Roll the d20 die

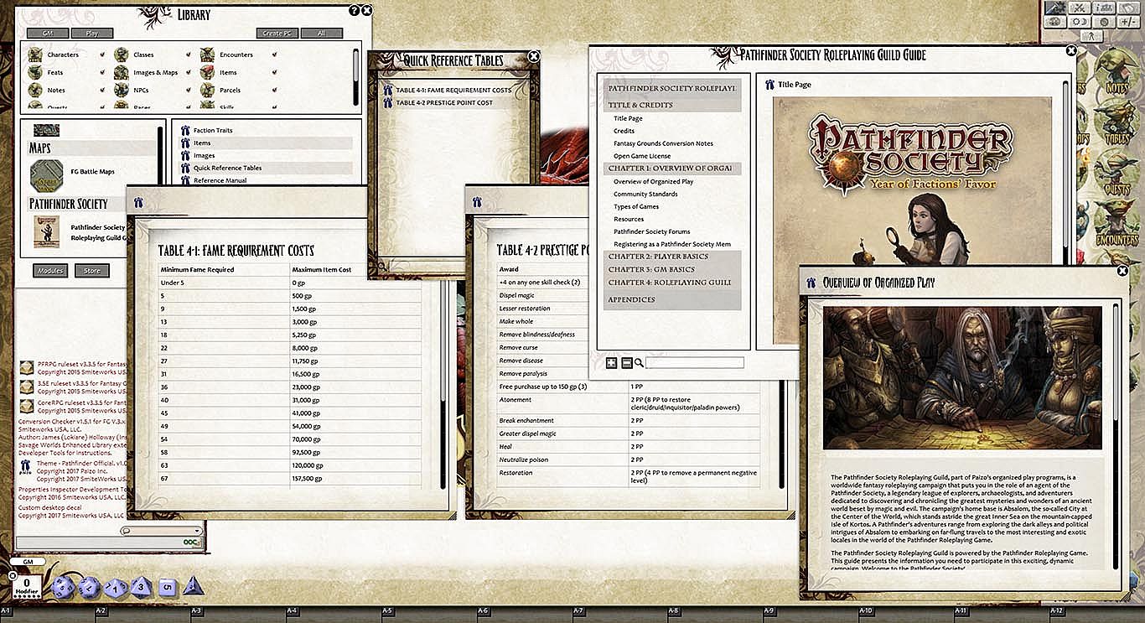(64, 588)
